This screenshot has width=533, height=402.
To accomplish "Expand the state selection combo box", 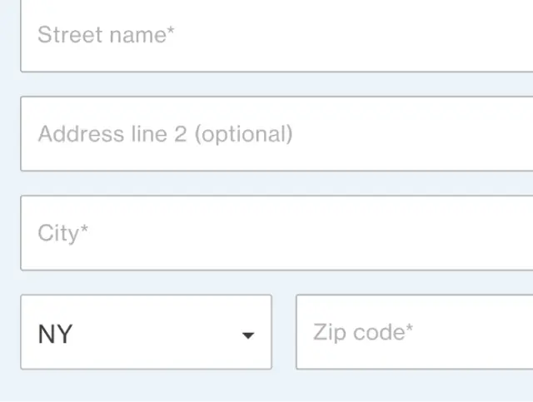I will 146,332.
